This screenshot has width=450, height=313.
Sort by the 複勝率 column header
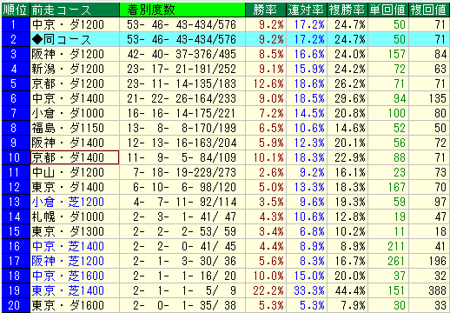pyautogui.click(x=347, y=10)
